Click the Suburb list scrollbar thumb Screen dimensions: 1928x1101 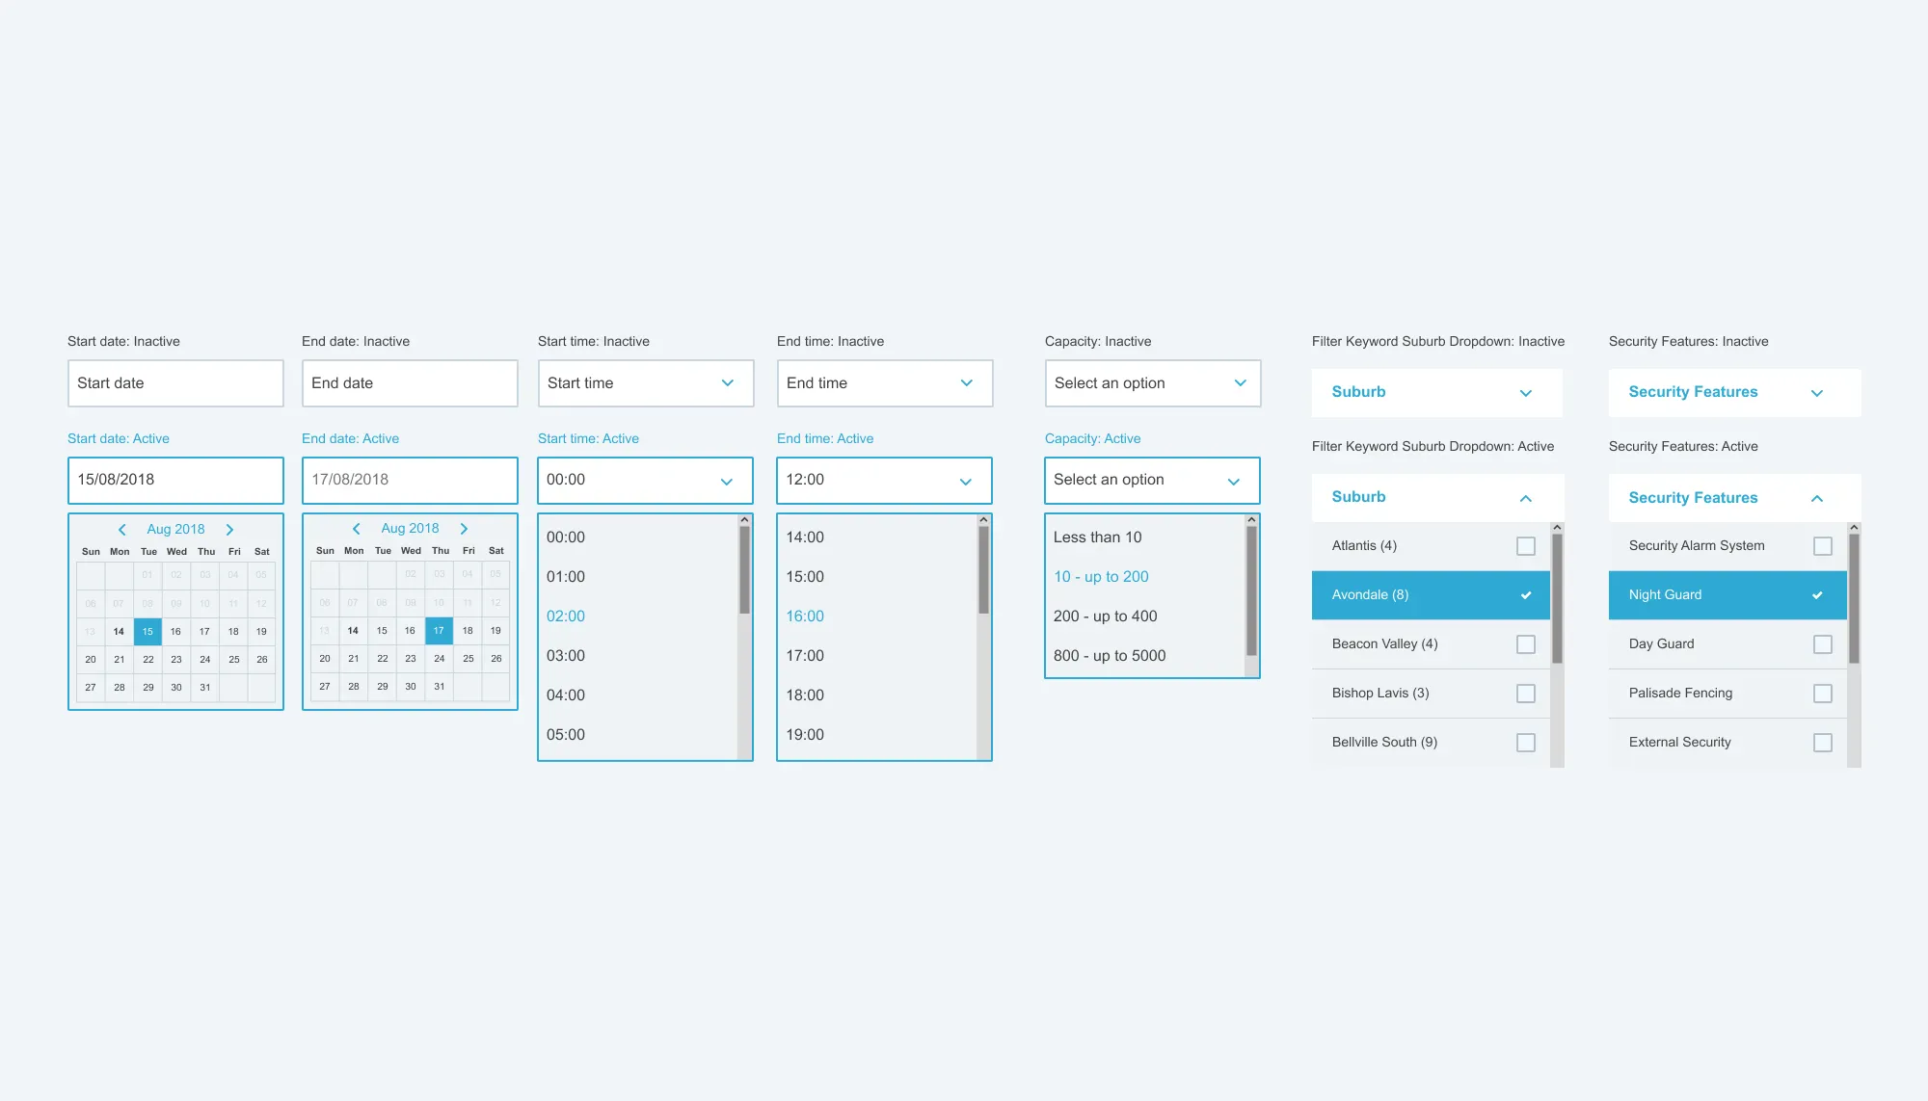click(1557, 597)
